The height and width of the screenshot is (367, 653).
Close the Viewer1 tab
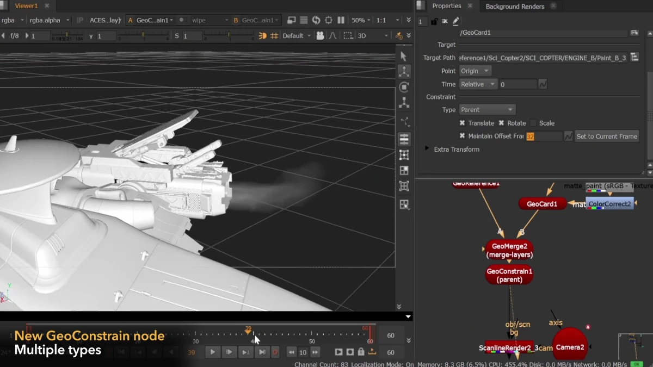[47, 6]
